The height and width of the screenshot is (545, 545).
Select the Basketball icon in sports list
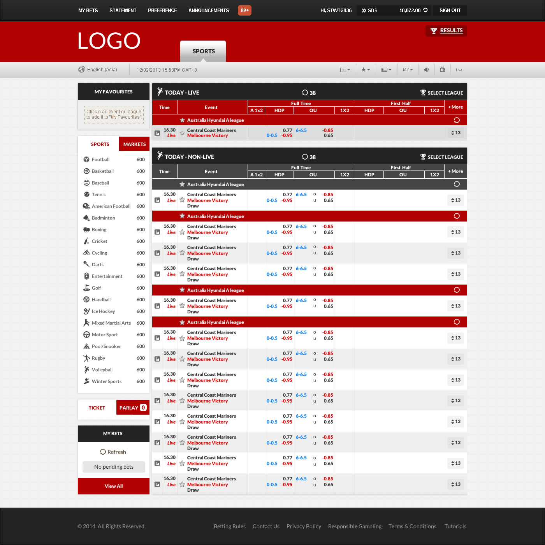click(x=86, y=171)
